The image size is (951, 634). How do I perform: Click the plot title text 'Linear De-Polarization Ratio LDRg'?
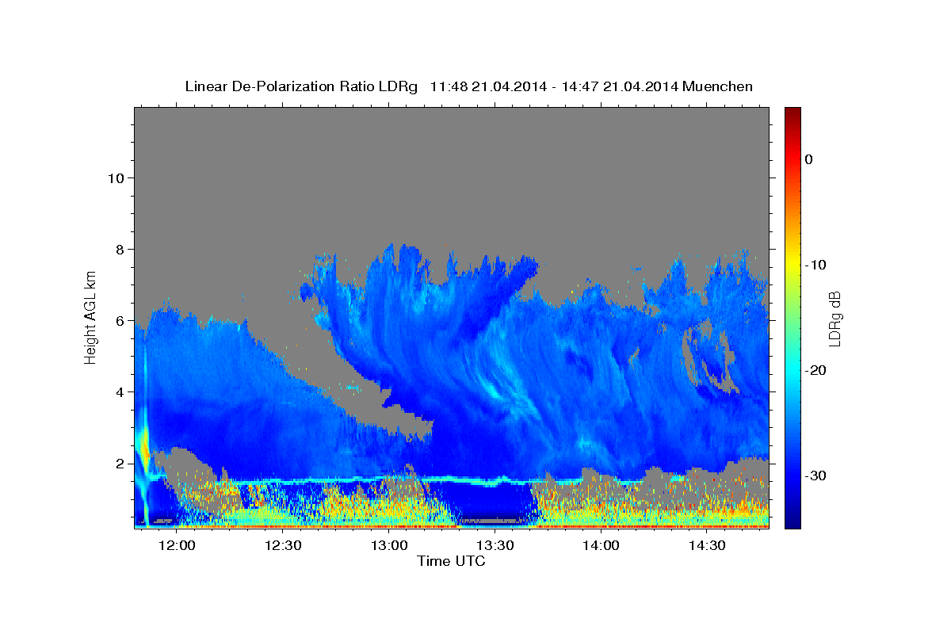pos(301,86)
